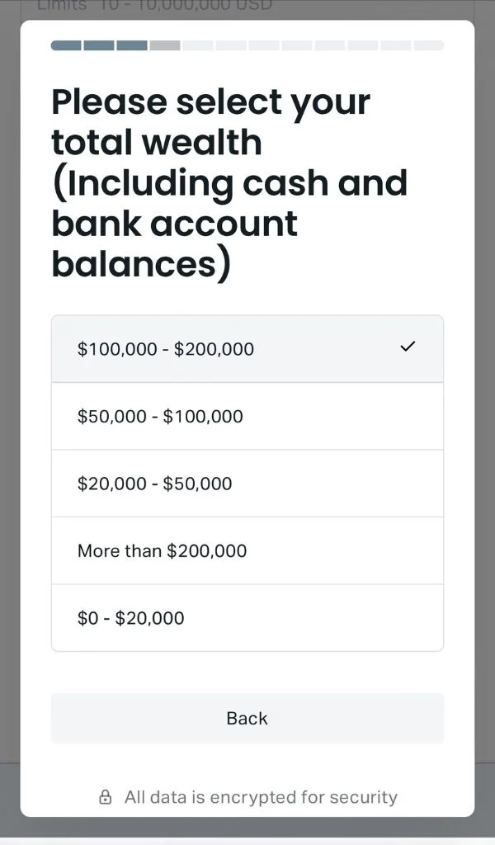Click the third completed progress step
Image resolution: width=495 pixels, height=845 pixels.
click(x=132, y=45)
